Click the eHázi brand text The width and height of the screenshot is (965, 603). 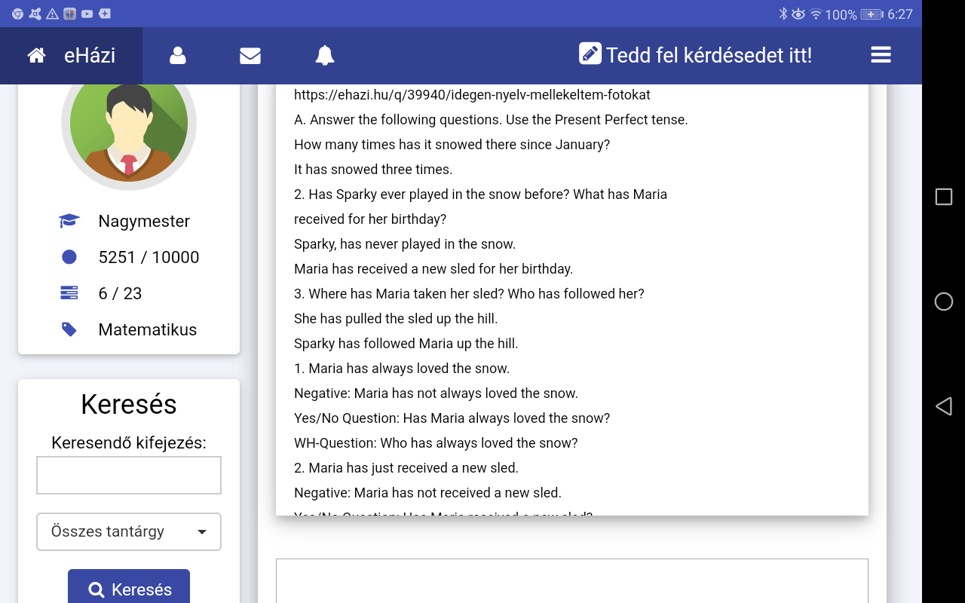pyautogui.click(x=90, y=56)
